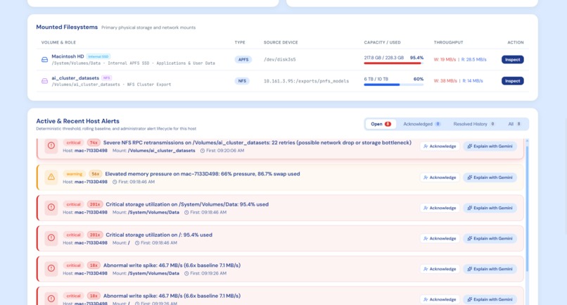567x305 pixels.
Task: Click the 18x badge on /System/Volumes/Data write spike alert
Action: 94,265
